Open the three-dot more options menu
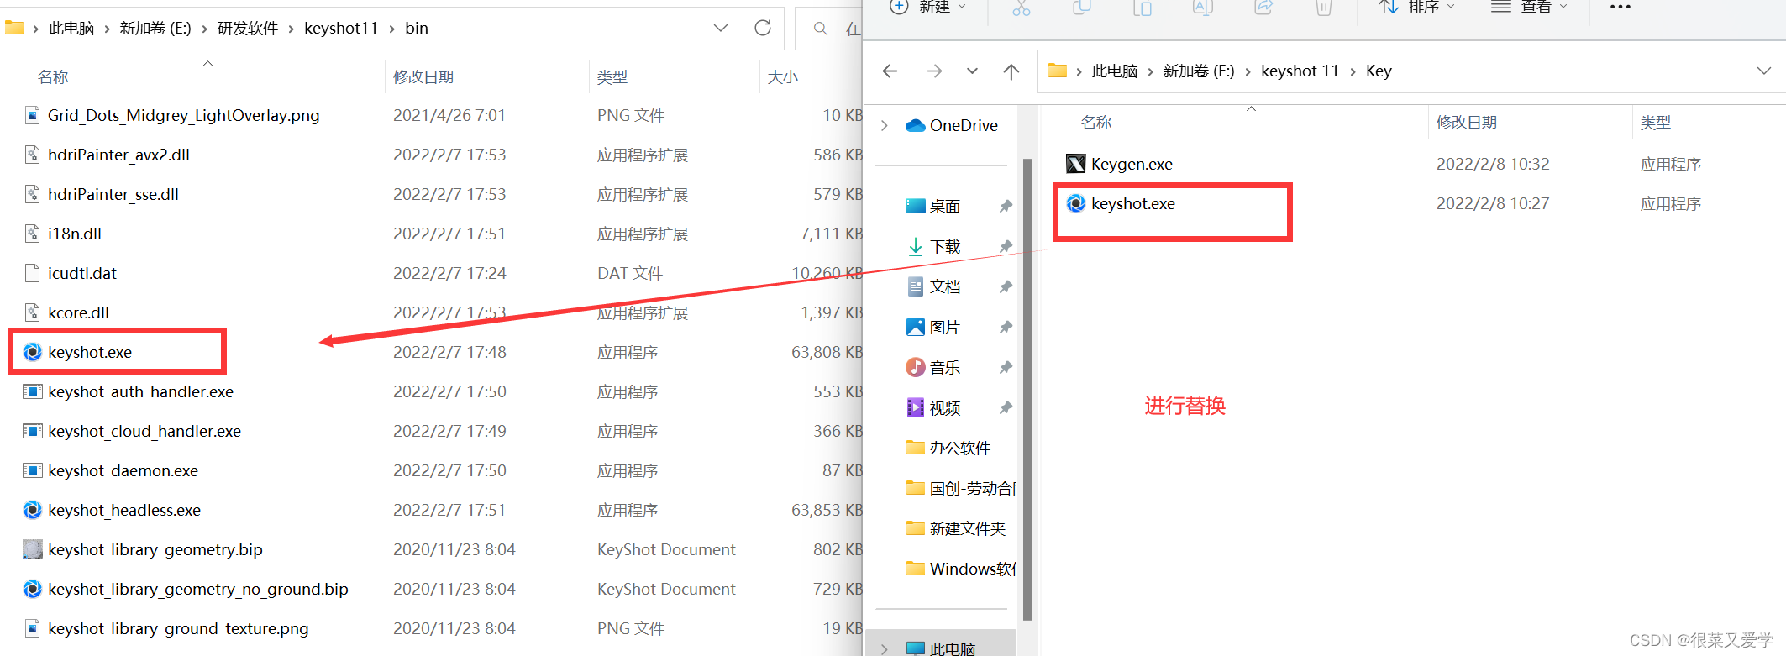Image resolution: width=1786 pixels, height=656 pixels. click(x=1620, y=7)
